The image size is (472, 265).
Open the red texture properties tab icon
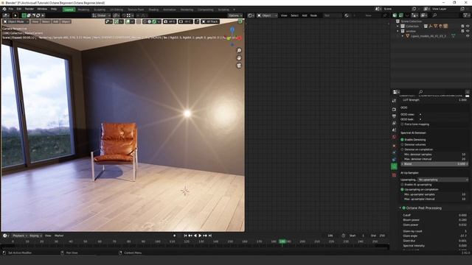click(394, 175)
